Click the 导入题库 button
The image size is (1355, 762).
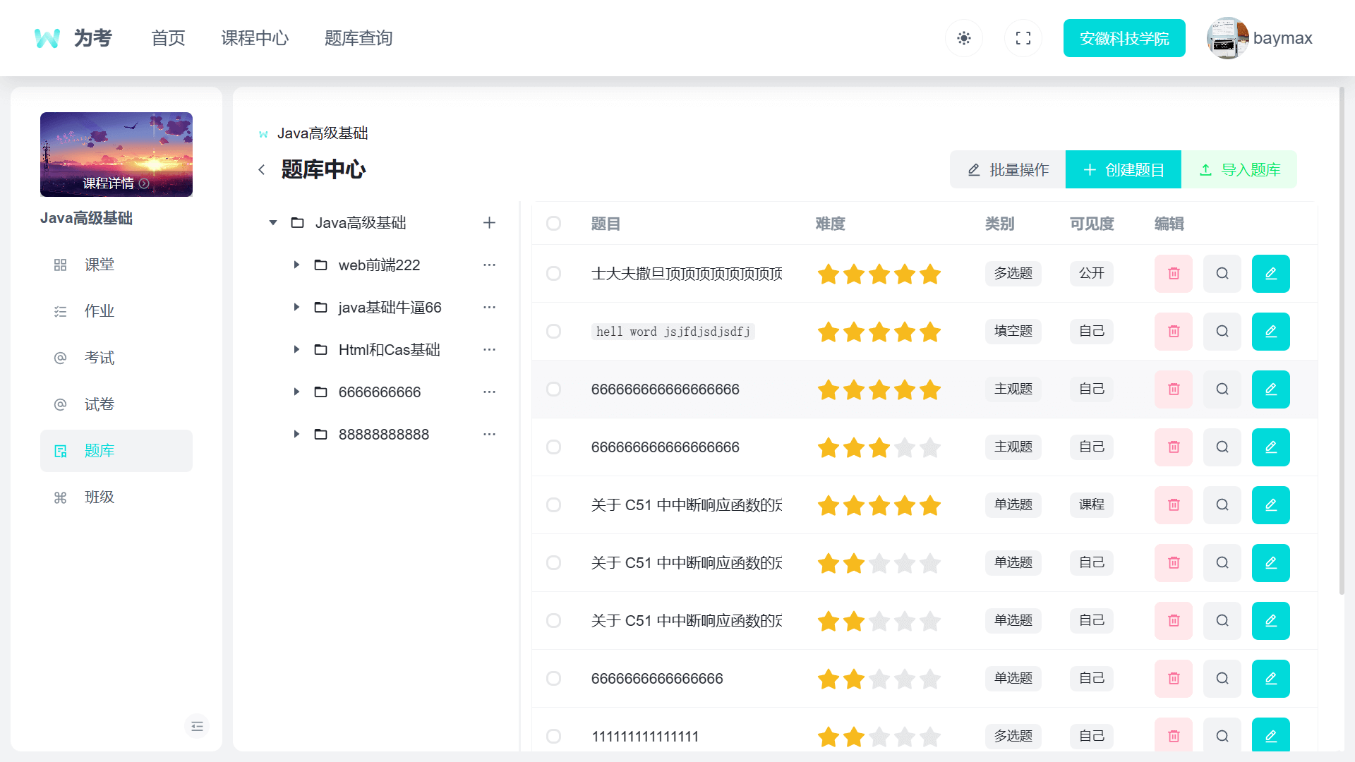point(1239,170)
